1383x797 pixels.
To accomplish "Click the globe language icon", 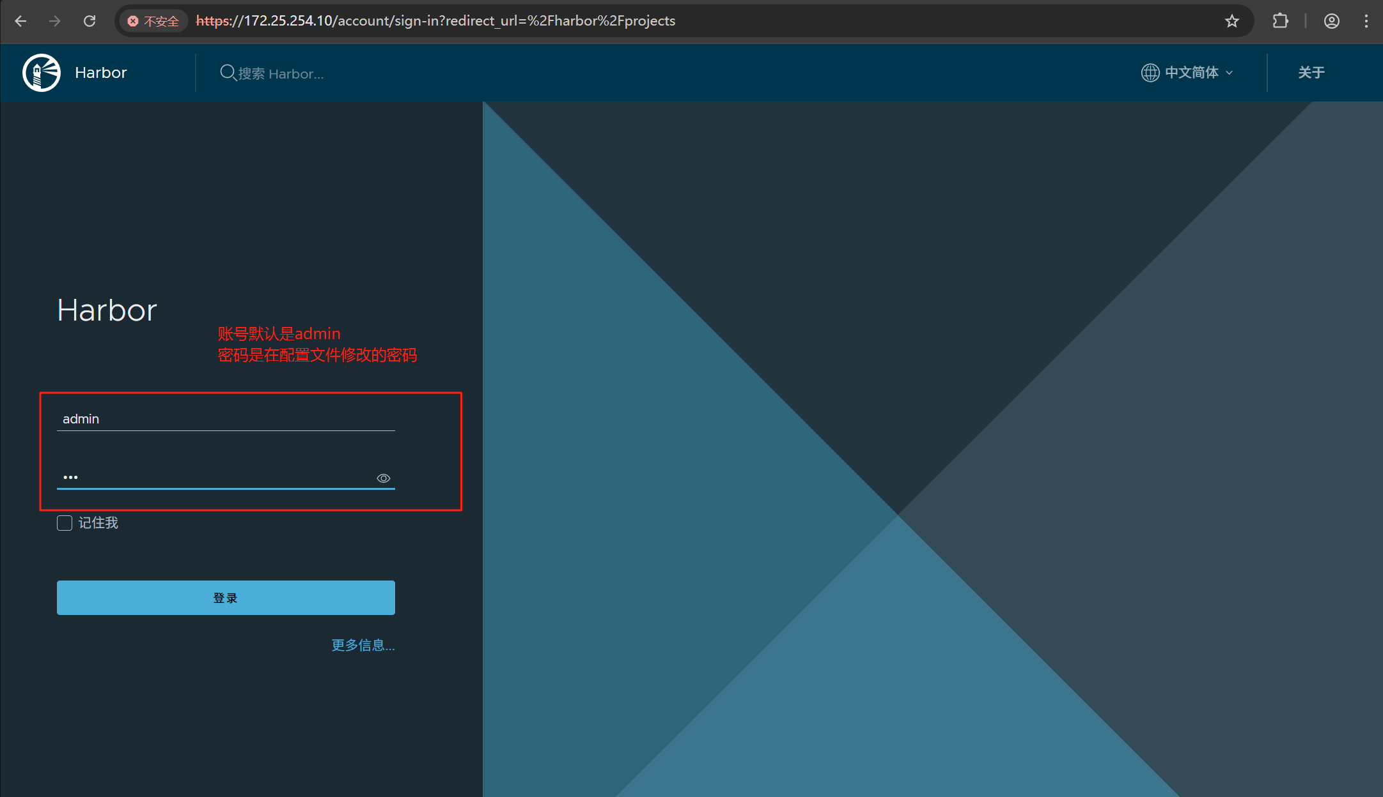I will [x=1150, y=73].
